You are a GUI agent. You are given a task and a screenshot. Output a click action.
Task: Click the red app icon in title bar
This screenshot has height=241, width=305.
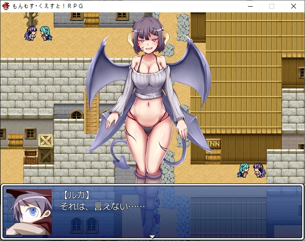pos(6,6)
